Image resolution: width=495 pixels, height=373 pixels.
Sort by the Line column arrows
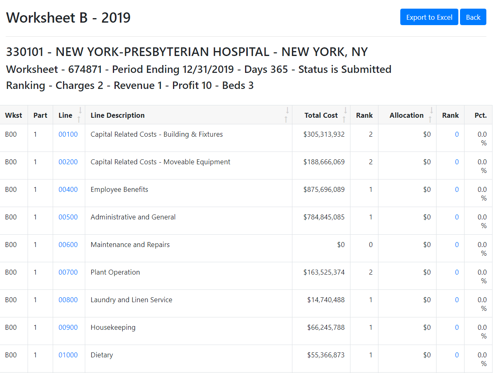pos(80,115)
